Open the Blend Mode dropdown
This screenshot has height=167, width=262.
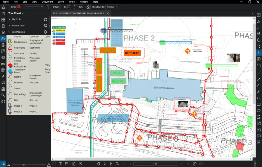click(x=112, y=7)
